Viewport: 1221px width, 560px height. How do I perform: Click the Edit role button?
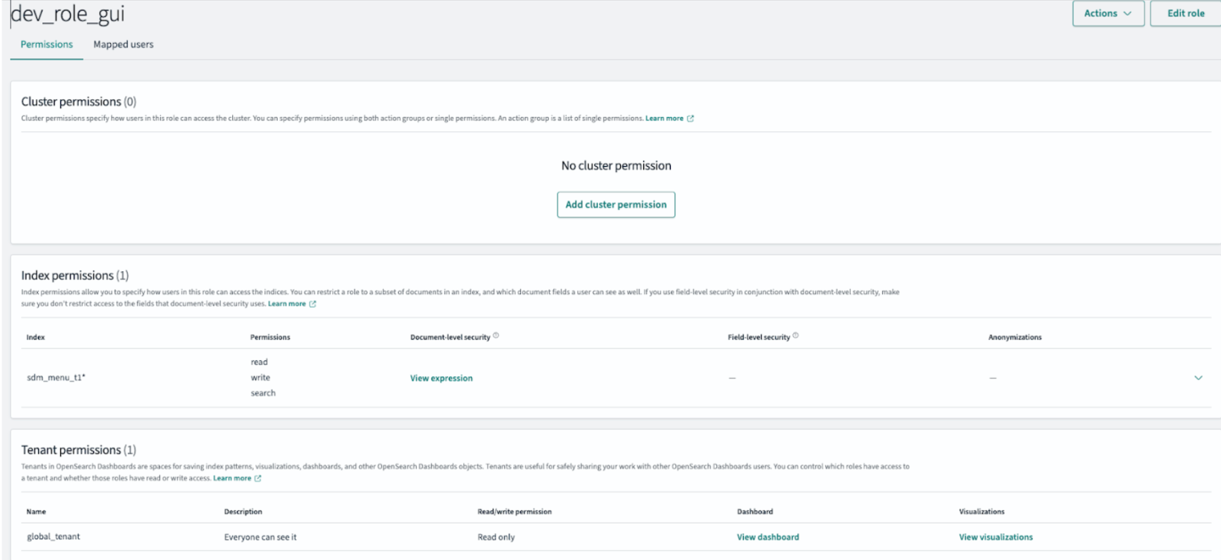(1185, 13)
